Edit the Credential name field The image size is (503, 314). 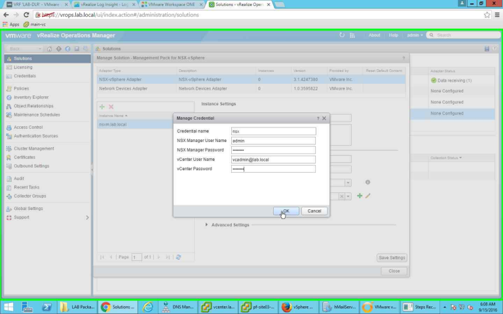(273, 131)
